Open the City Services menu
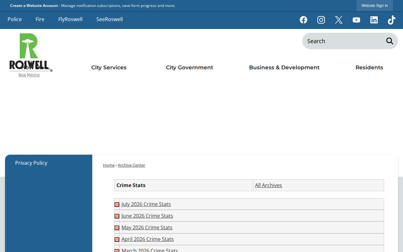403x252 pixels. [x=109, y=67]
